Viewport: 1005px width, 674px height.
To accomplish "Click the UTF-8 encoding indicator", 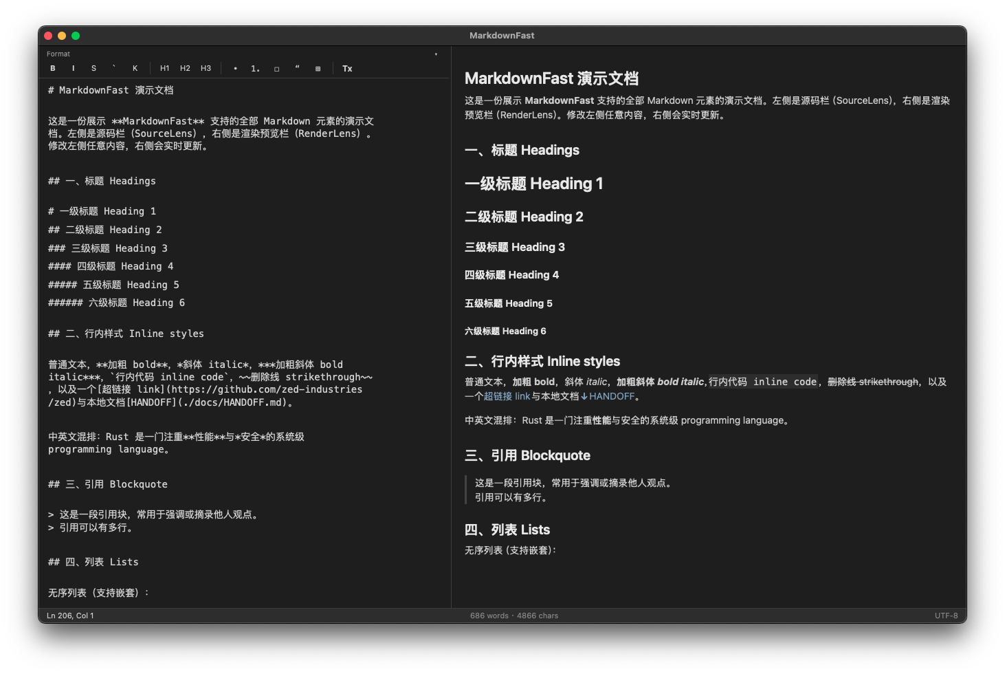I will click(947, 616).
